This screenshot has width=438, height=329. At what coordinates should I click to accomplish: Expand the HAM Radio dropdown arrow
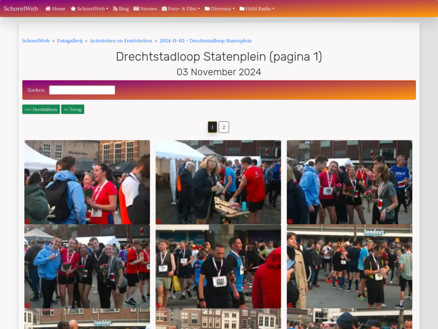(x=273, y=9)
